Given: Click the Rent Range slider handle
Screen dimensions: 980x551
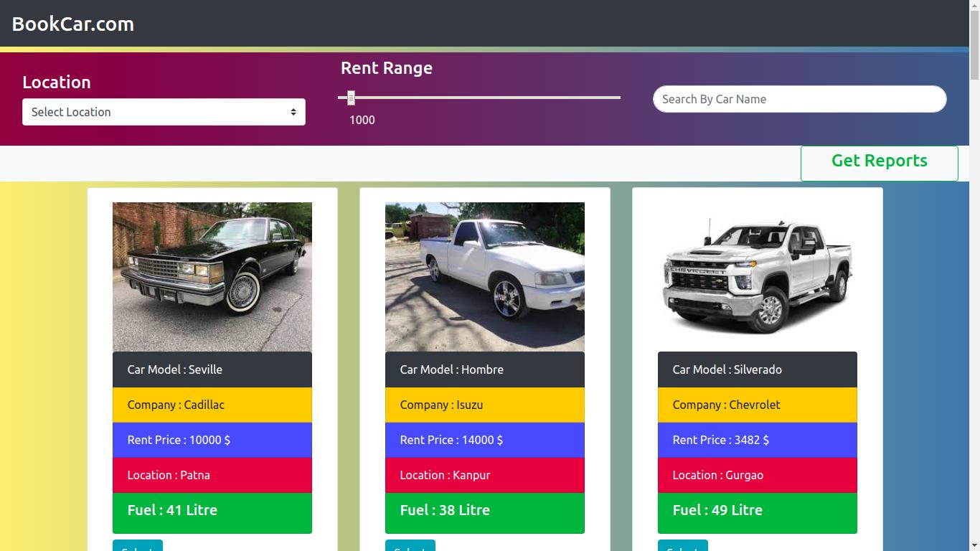Looking at the screenshot, I should [x=351, y=98].
